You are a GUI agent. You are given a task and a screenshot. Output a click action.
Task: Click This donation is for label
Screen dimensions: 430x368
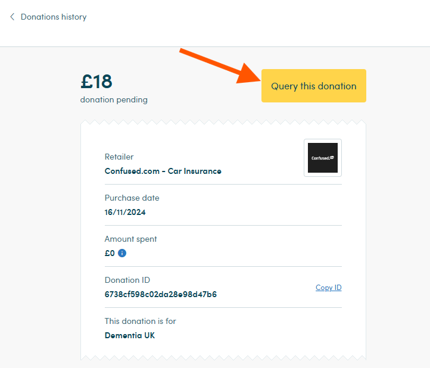140,321
